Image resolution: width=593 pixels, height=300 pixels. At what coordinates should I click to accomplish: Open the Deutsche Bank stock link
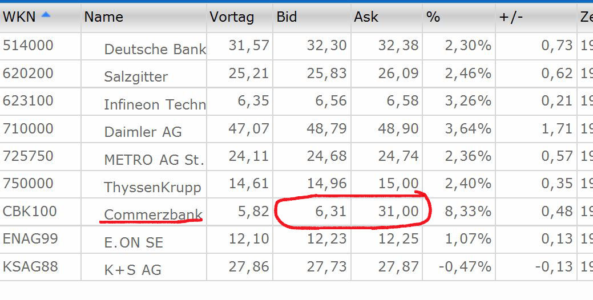pyautogui.click(x=155, y=49)
